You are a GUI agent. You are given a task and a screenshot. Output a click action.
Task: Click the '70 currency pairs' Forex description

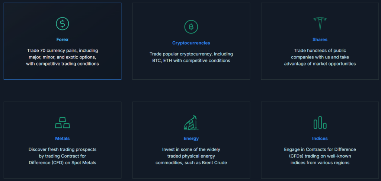coord(63,57)
